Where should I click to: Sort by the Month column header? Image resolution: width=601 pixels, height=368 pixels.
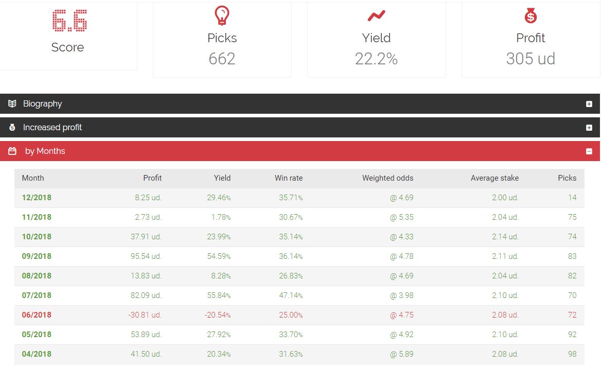pyautogui.click(x=33, y=178)
